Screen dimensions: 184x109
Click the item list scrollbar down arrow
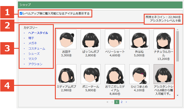click(178, 95)
